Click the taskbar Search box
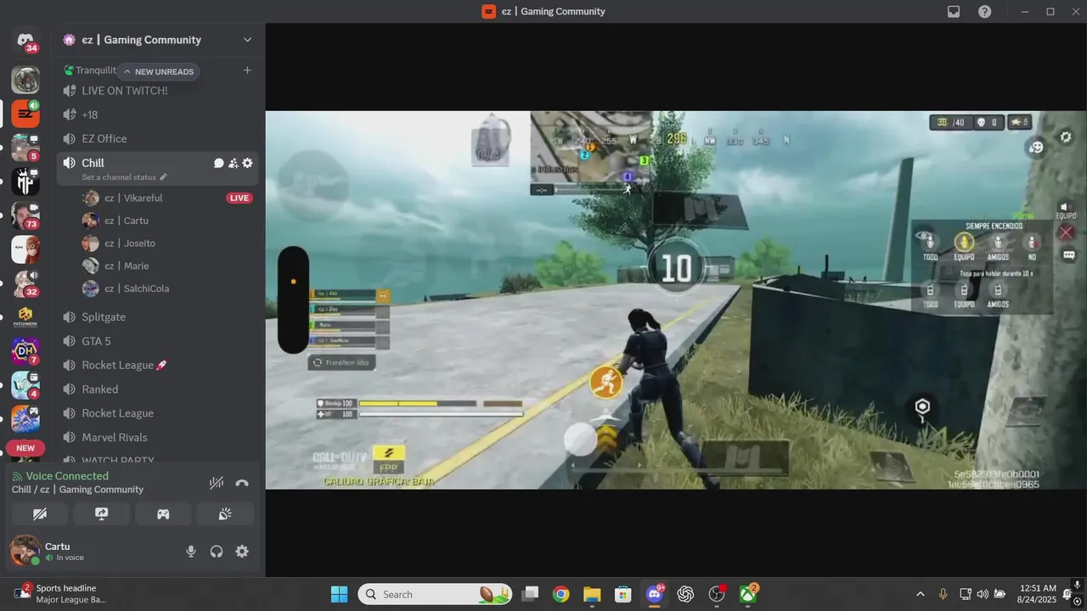The height and width of the screenshot is (611, 1087). coord(436,594)
